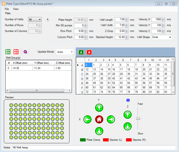Click the red X clear selection button

pos(89,52)
